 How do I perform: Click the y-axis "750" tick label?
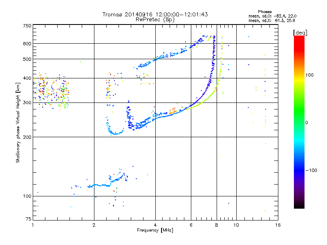click(x=27, y=26)
